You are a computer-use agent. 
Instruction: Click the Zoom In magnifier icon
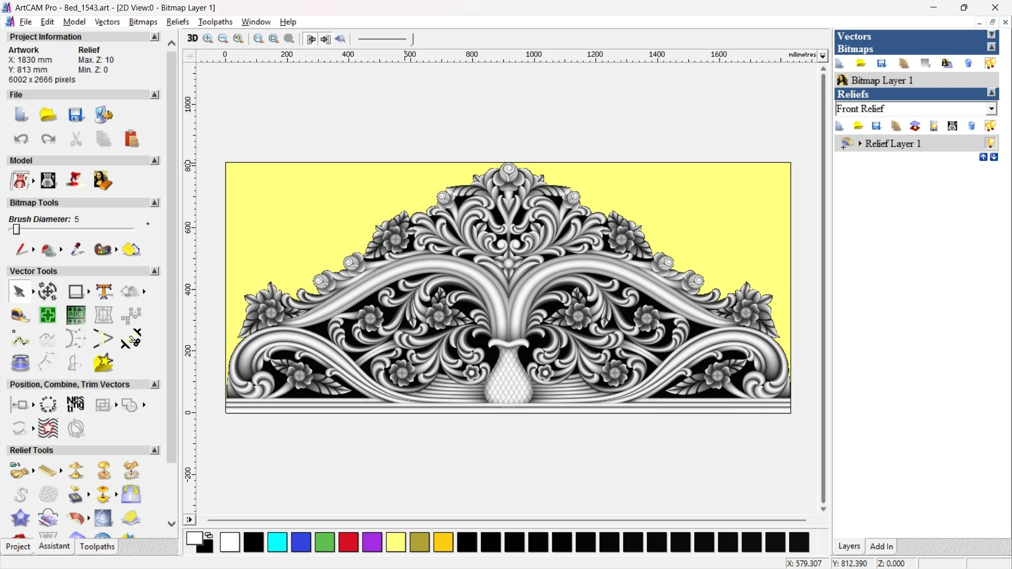(x=208, y=38)
